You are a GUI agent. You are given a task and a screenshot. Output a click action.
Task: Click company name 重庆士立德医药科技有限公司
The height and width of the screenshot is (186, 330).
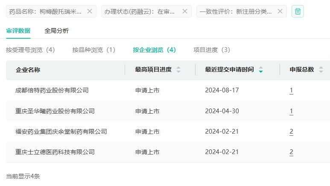(x=55, y=152)
